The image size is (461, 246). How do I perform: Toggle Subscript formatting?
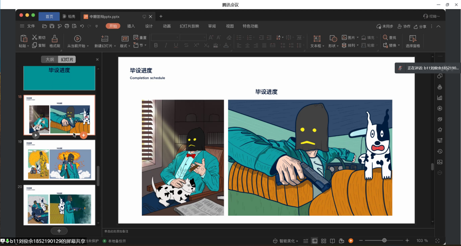point(207,45)
